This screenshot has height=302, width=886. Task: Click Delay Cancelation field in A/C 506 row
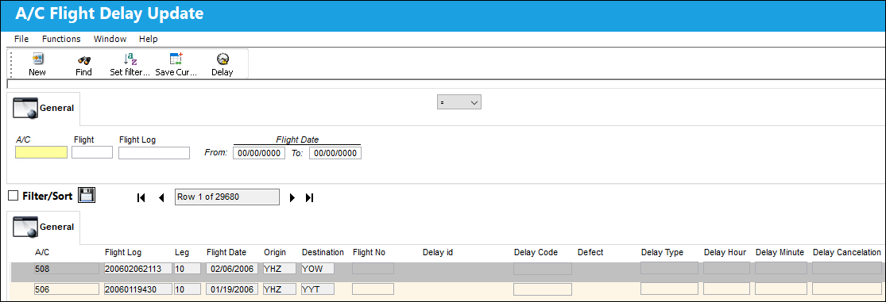pos(847,289)
